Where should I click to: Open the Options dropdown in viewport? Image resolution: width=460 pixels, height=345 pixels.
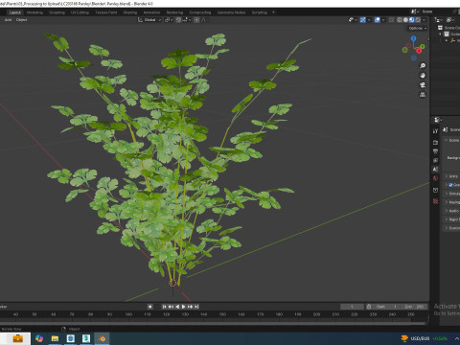pos(418,28)
